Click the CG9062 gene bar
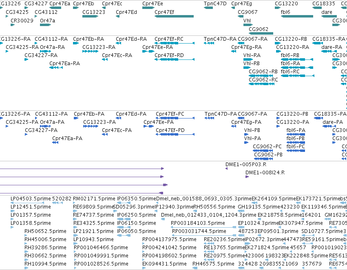 click(261, 33)
